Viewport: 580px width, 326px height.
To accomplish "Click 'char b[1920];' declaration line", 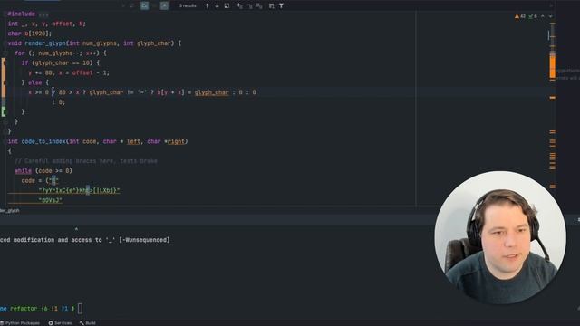I will click(30, 34).
